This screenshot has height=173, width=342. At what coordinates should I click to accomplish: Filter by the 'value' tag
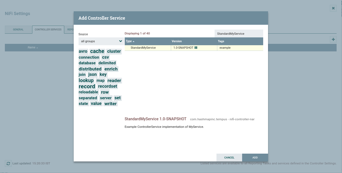[96, 103]
